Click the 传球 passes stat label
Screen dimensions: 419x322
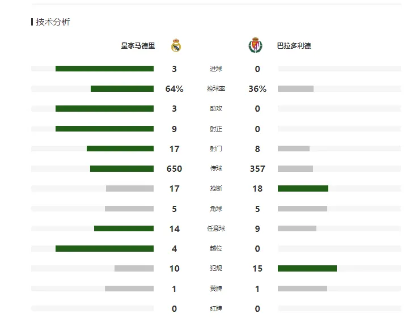[216, 168]
